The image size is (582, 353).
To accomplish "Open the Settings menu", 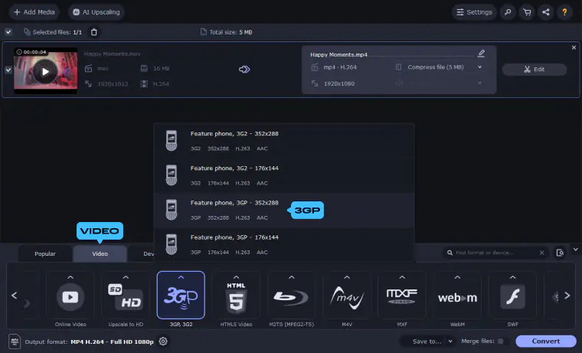I will [x=474, y=12].
